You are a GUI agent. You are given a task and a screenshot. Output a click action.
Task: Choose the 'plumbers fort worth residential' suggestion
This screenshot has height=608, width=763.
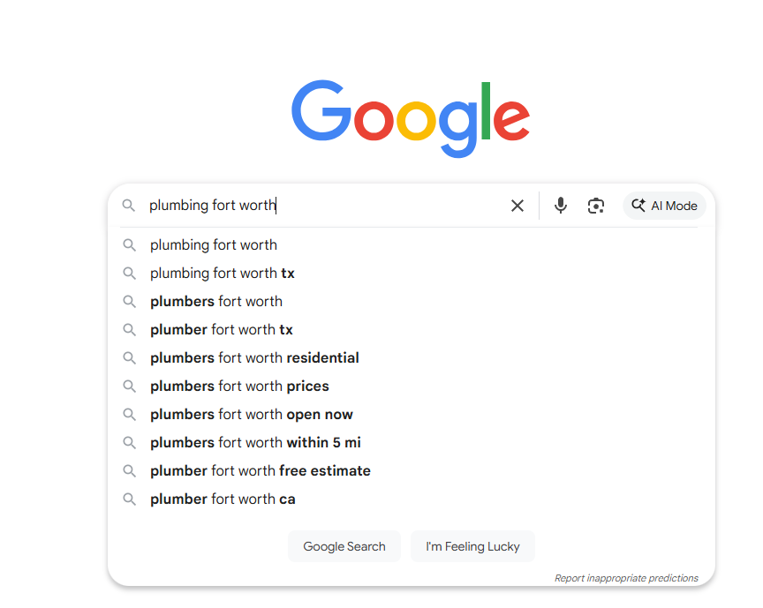[253, 357]
